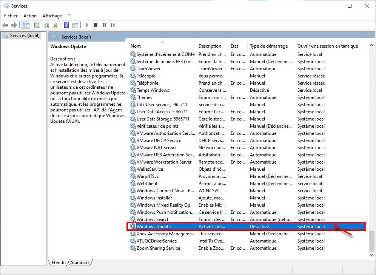The height and width of the screenshot is (275, 376).
Task: Switch to the Étendu tab
Action: click(59, 262)
